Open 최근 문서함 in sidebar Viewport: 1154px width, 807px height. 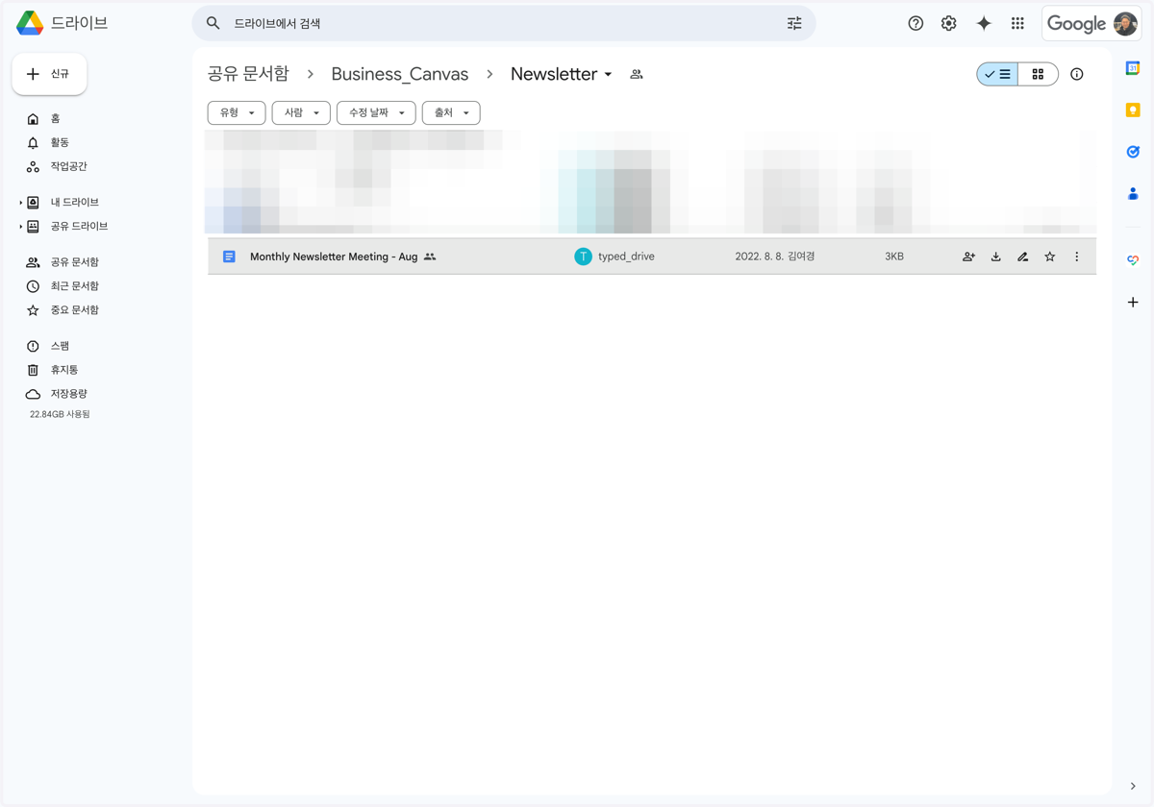(75, 286)
